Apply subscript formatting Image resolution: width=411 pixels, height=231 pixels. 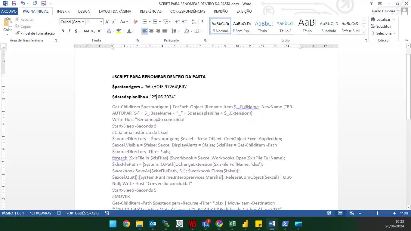tap(93, 31)
